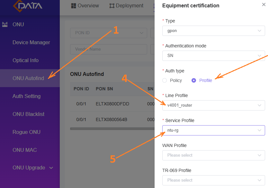Click the Overview grid icon

tap(73, 6)
